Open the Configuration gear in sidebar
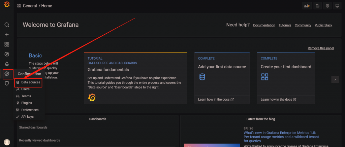This screenshot has height=147, width=345. point(7,74)
